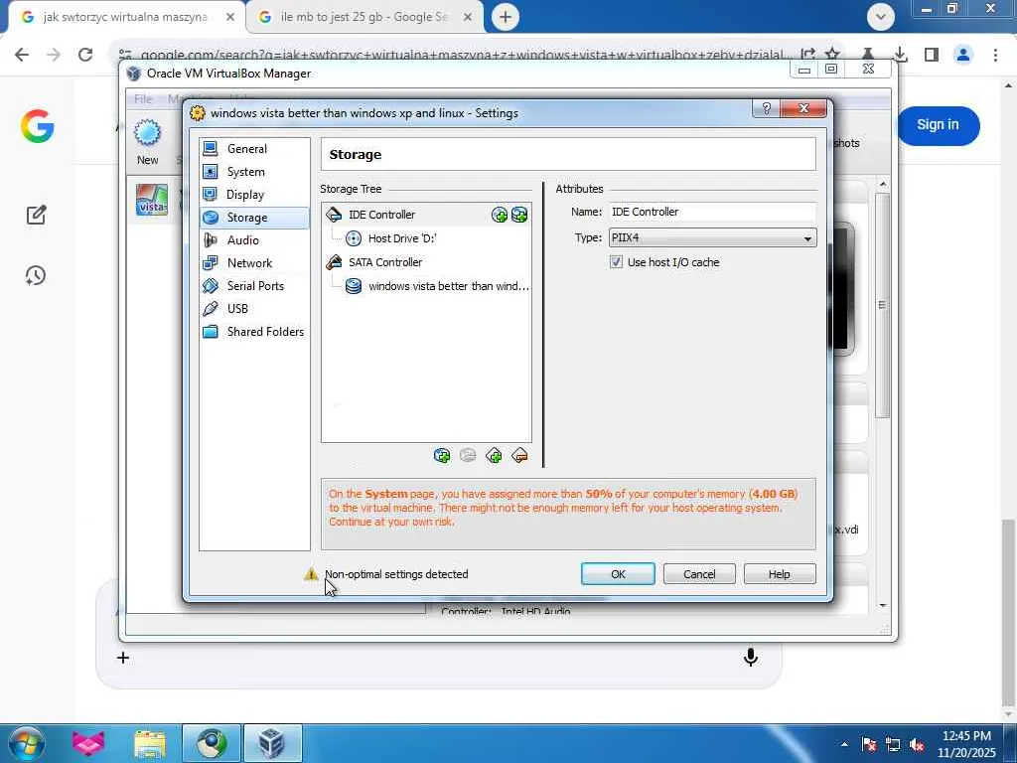Image resolution: width=1017 pixels, height=763 pixels.
Task: Open Help from Settings dialog
Action: pos(780,574)
